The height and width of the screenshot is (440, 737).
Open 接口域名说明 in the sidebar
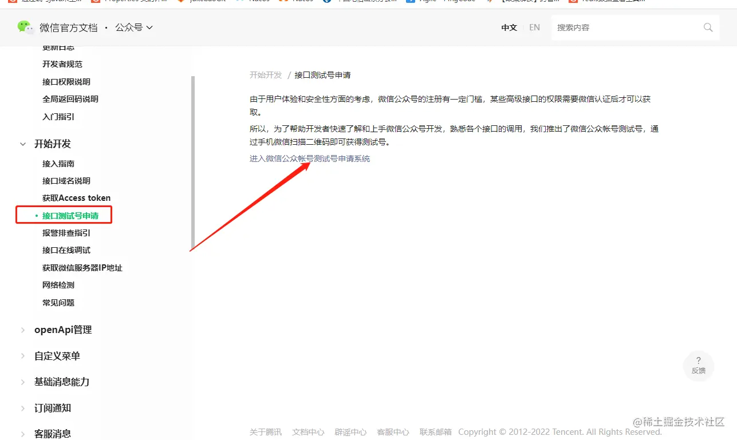(66, 181)
